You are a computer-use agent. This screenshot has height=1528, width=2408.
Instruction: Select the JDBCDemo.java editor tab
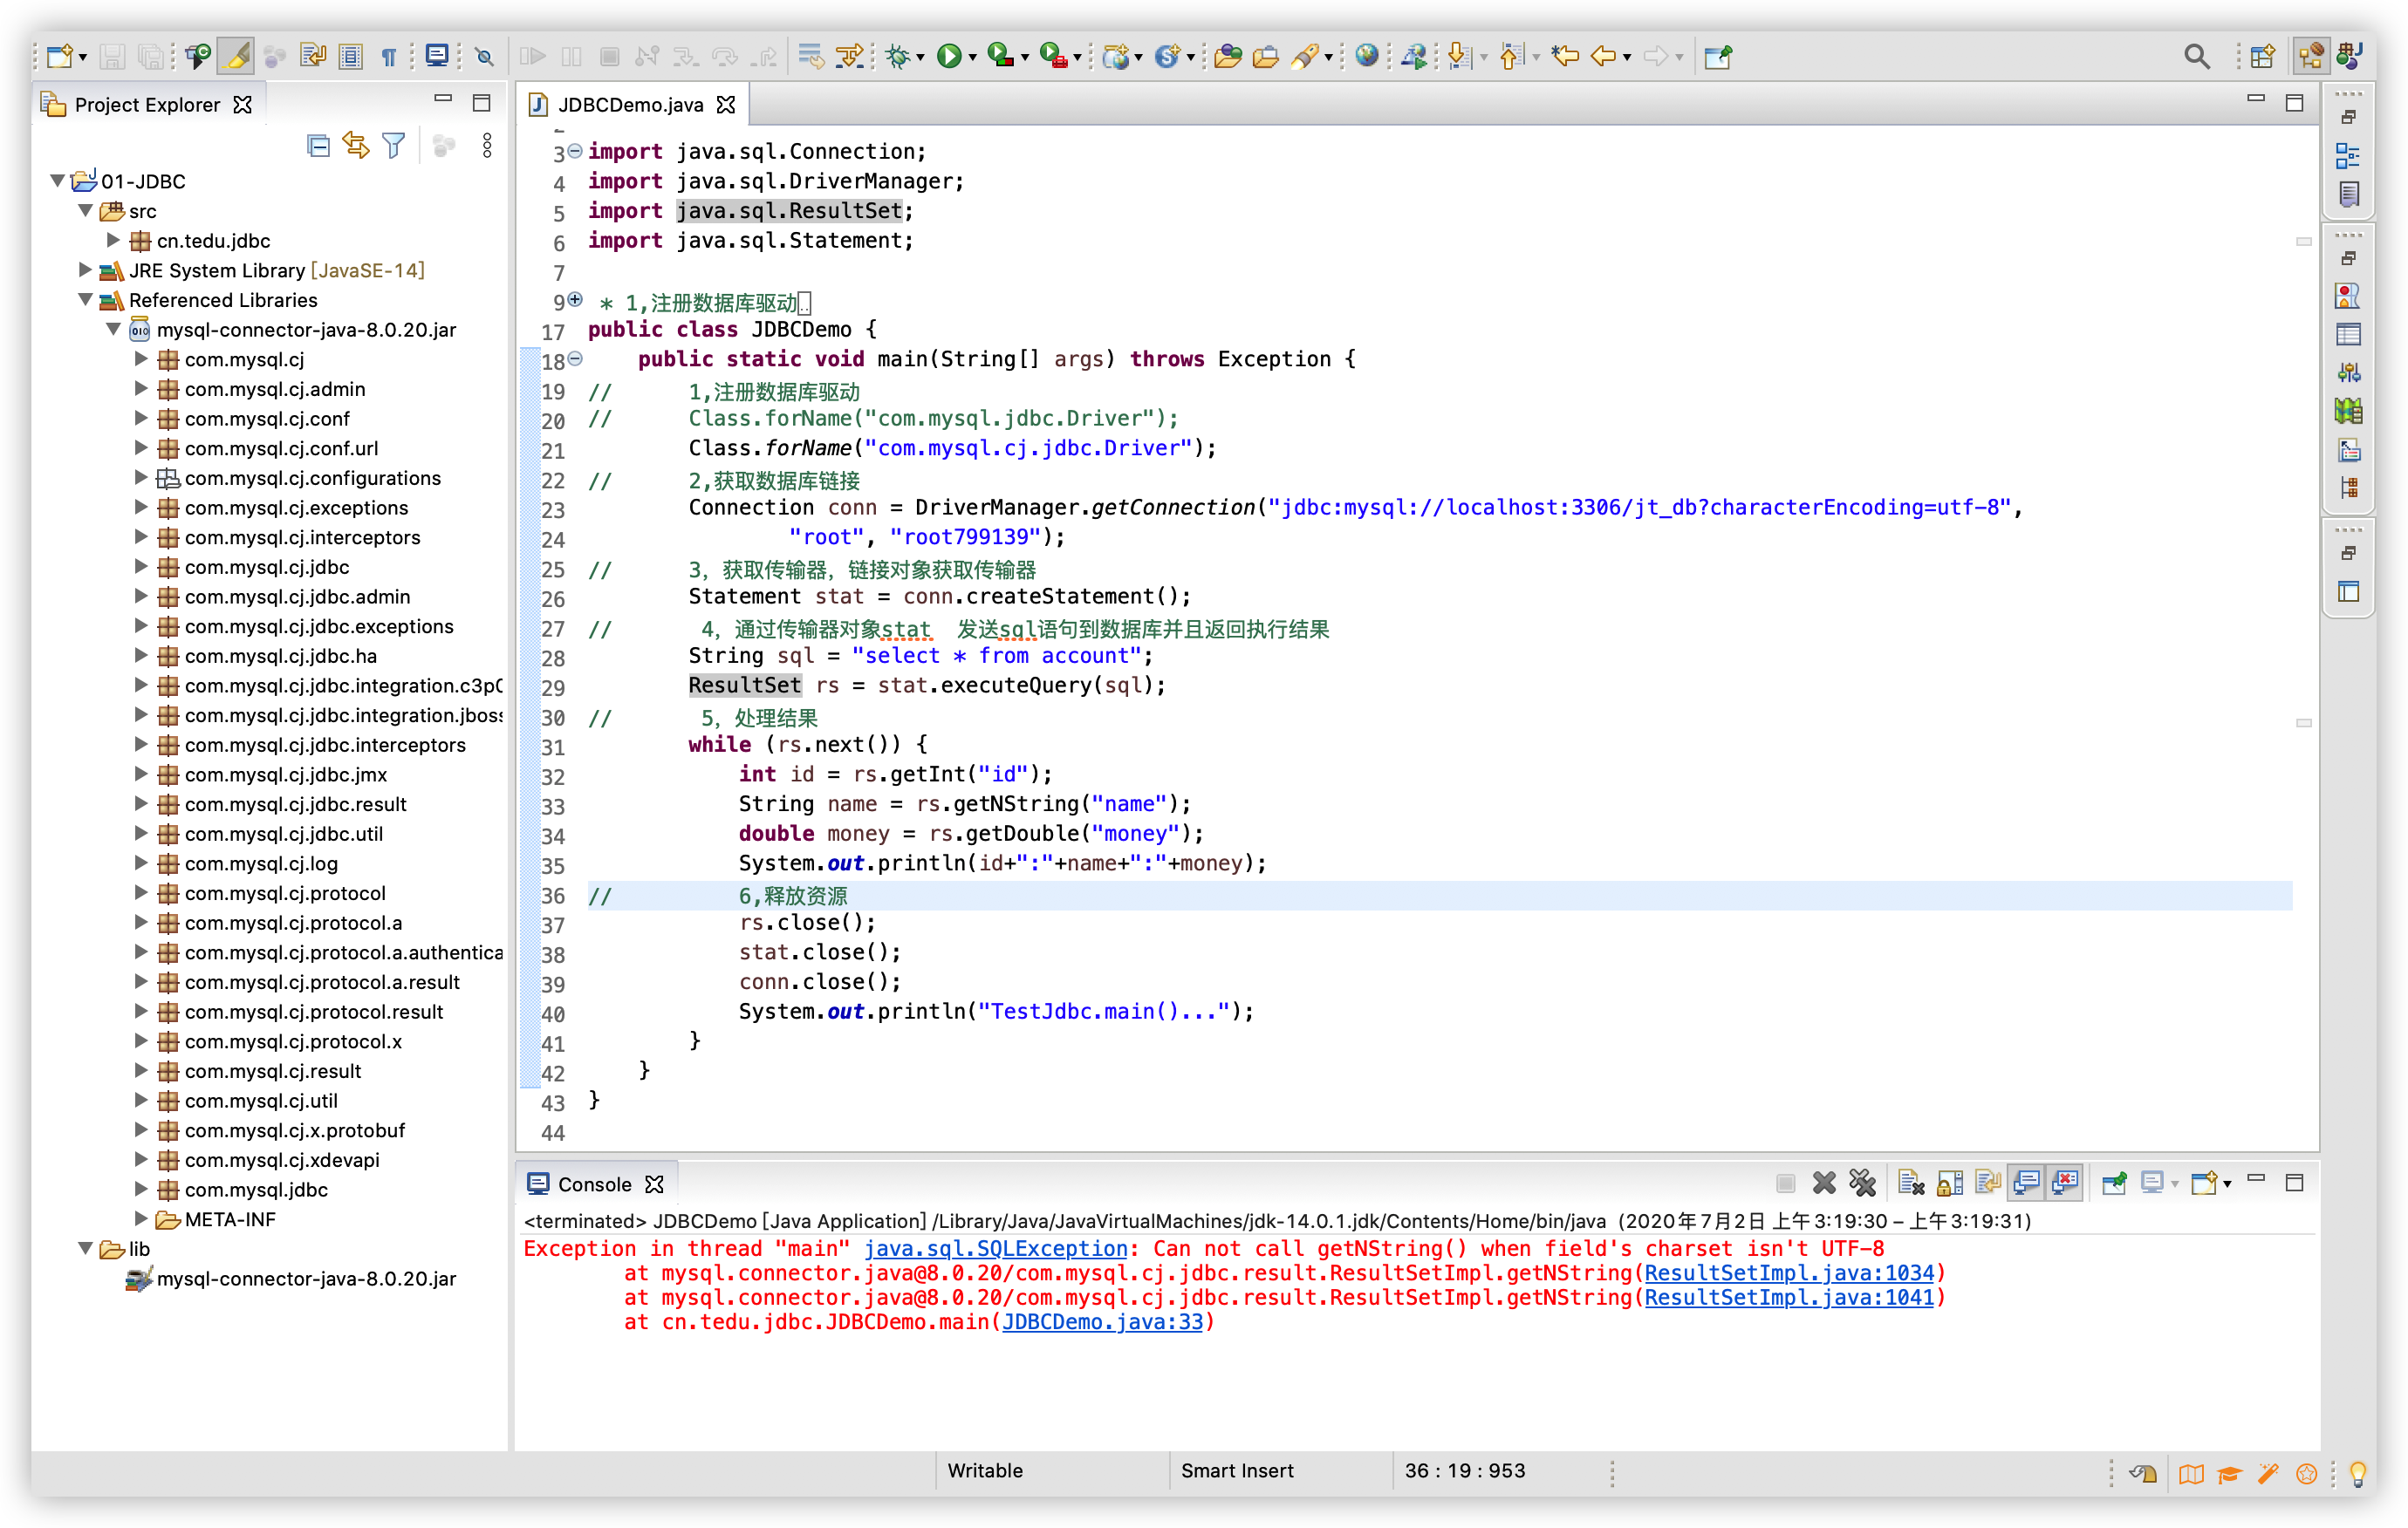point(630,105)
